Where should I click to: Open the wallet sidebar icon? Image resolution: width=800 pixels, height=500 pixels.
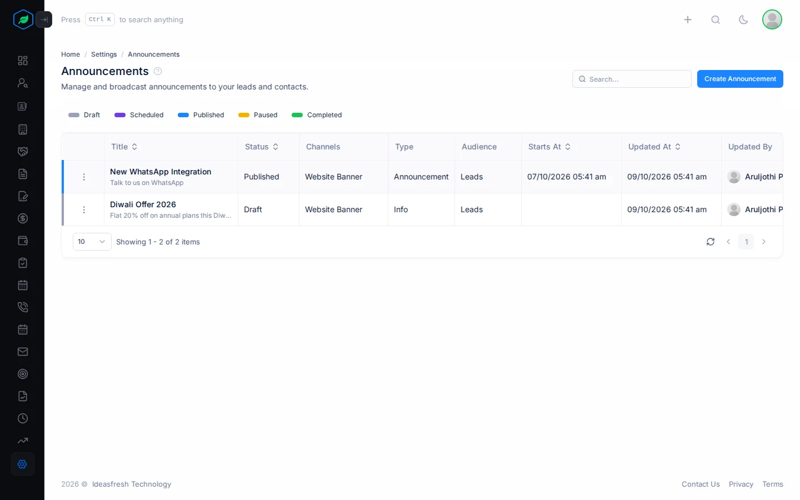23,241
